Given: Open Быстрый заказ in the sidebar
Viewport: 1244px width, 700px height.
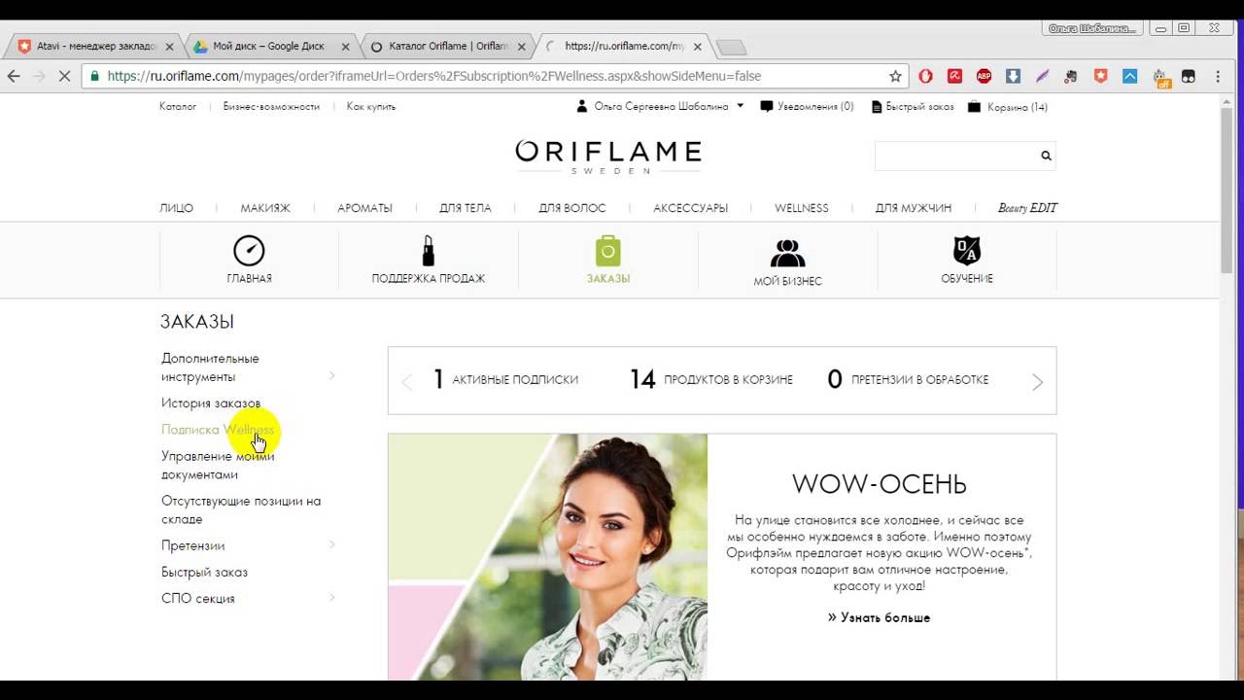Looking at the screenshot, I should click(204, 572).
